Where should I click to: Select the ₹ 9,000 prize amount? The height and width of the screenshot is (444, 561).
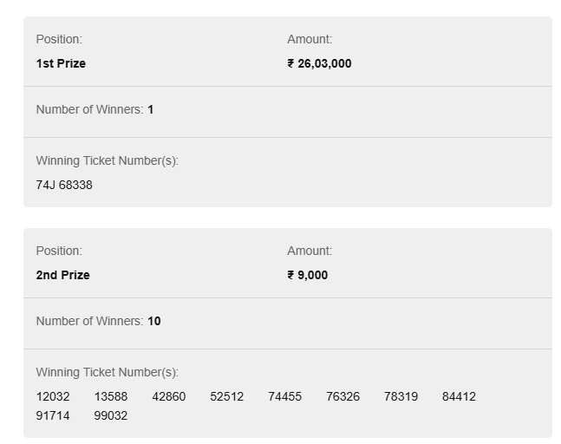307,275
